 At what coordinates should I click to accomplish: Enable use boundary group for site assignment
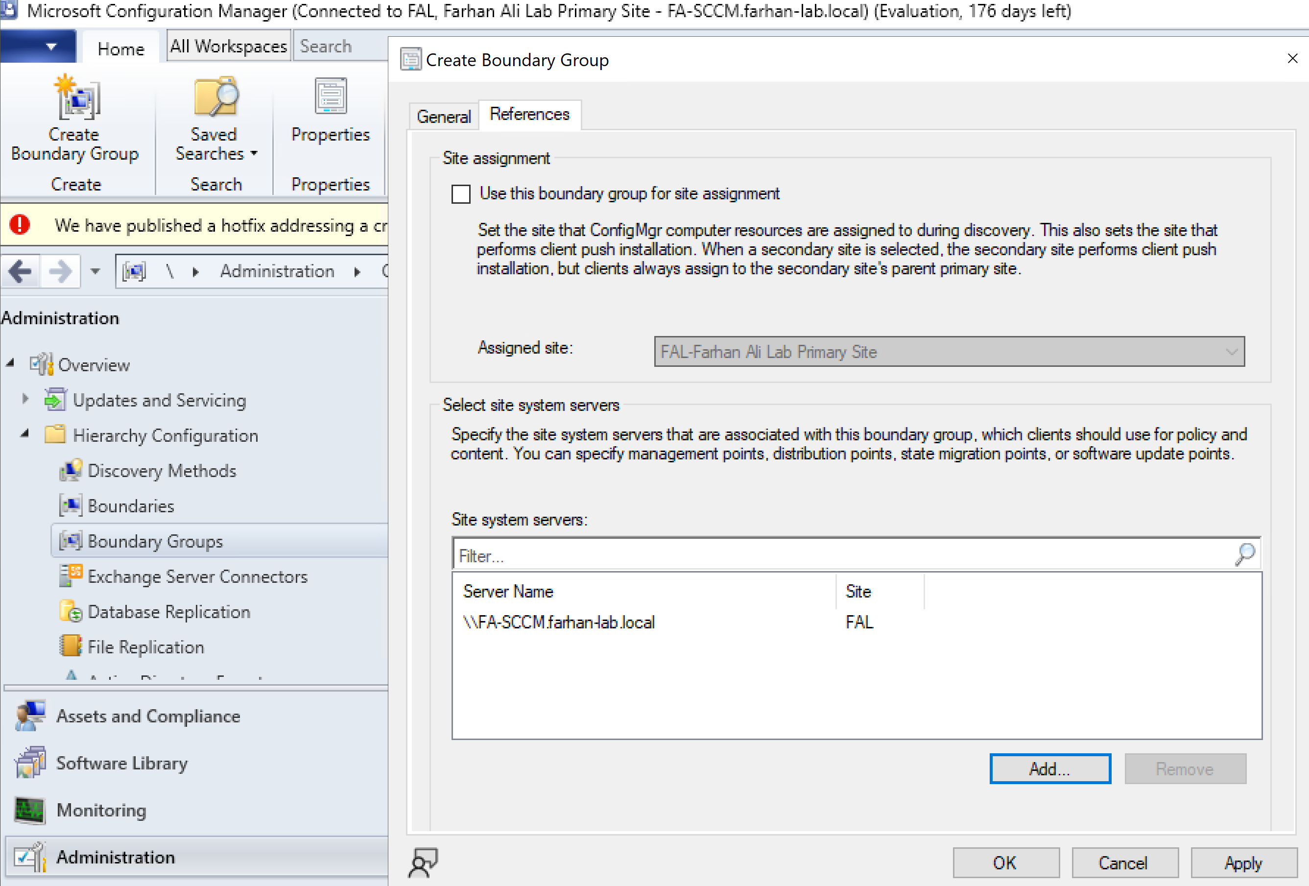click(461, 194)
